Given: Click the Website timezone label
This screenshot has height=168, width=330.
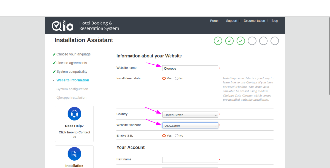Looking at the screenshot, I should point(129,125).
